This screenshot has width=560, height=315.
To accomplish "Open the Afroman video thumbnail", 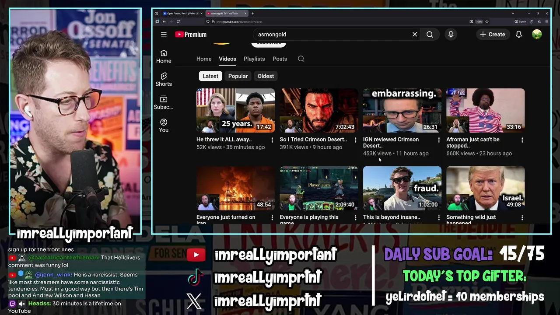I will click(x=485, y=110).
